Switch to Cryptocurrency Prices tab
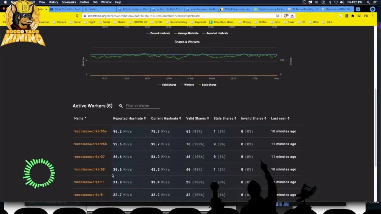Viewport: 381px width, 214px height. pyautogui.click(x=269, y=9)
